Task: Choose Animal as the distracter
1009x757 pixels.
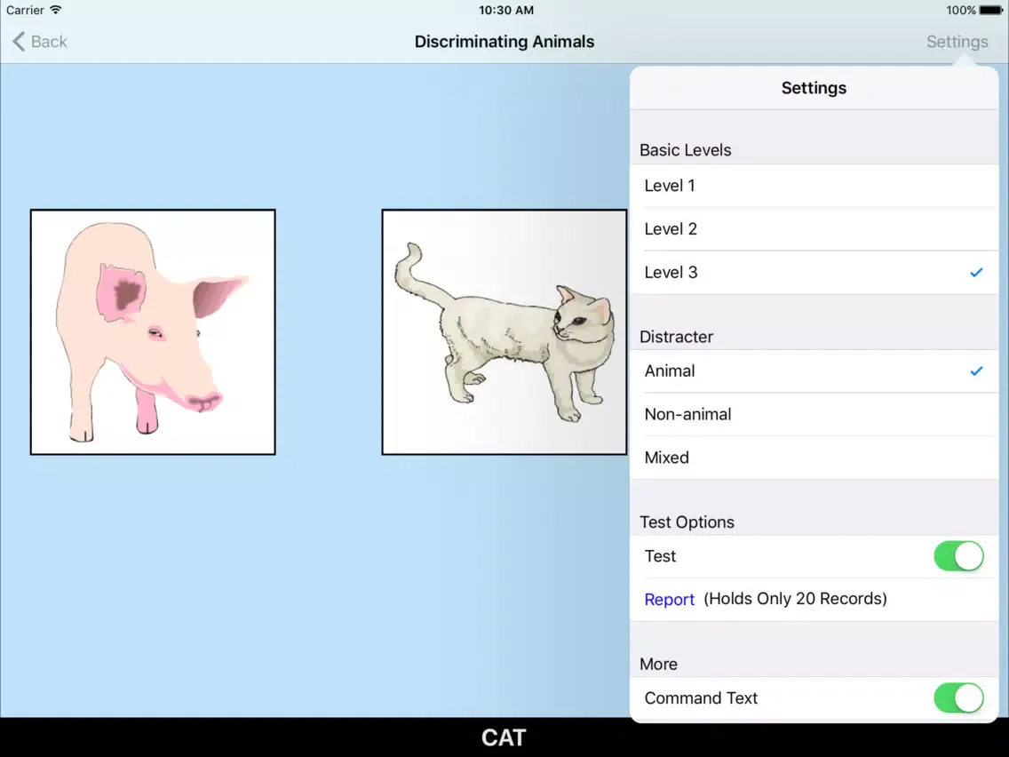Action: (x=814, y=371)
